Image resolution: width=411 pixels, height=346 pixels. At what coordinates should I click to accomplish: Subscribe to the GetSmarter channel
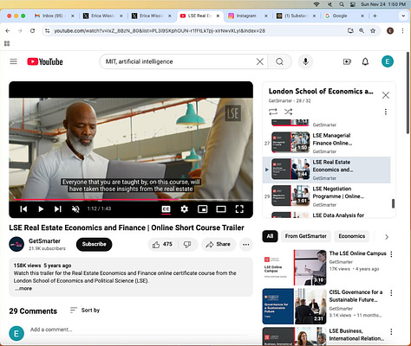click(x=94, y=244)
